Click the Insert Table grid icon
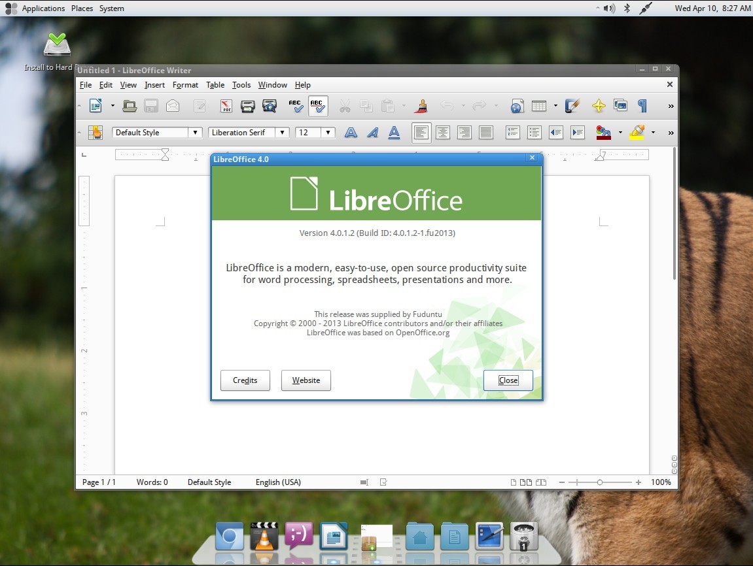The image size is (753, 566). click(x=539, y=105)
